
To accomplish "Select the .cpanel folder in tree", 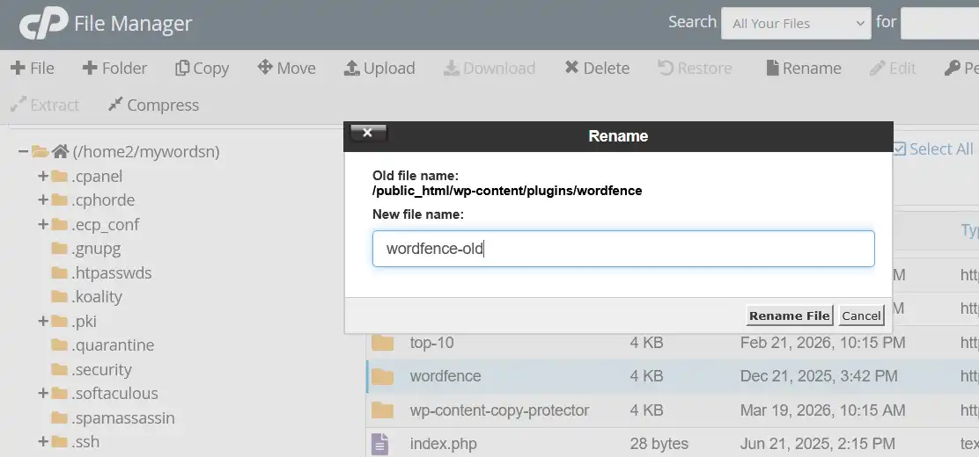I will 97,176.
